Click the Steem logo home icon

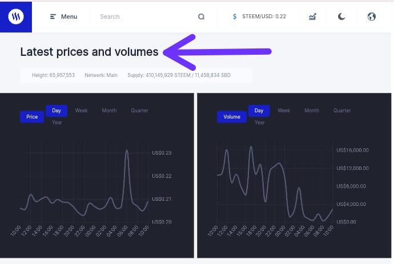[16, 17]
